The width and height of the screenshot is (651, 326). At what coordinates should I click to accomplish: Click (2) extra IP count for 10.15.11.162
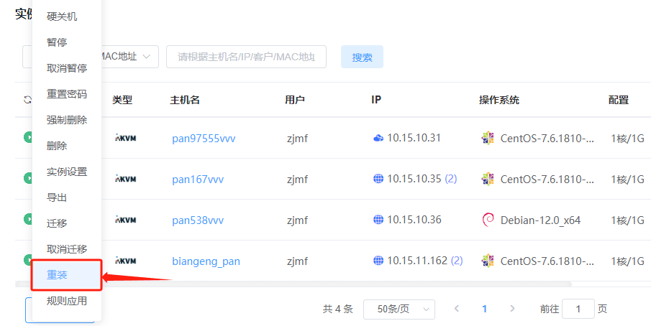(457, 261)
